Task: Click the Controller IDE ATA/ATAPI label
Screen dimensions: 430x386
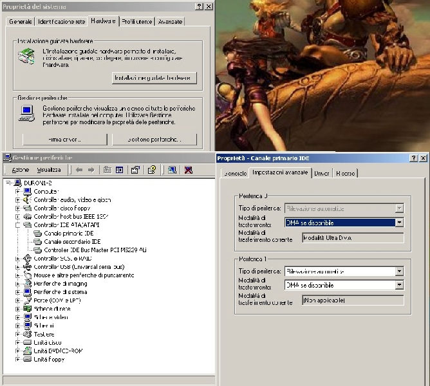Action: tap(66, 225)
